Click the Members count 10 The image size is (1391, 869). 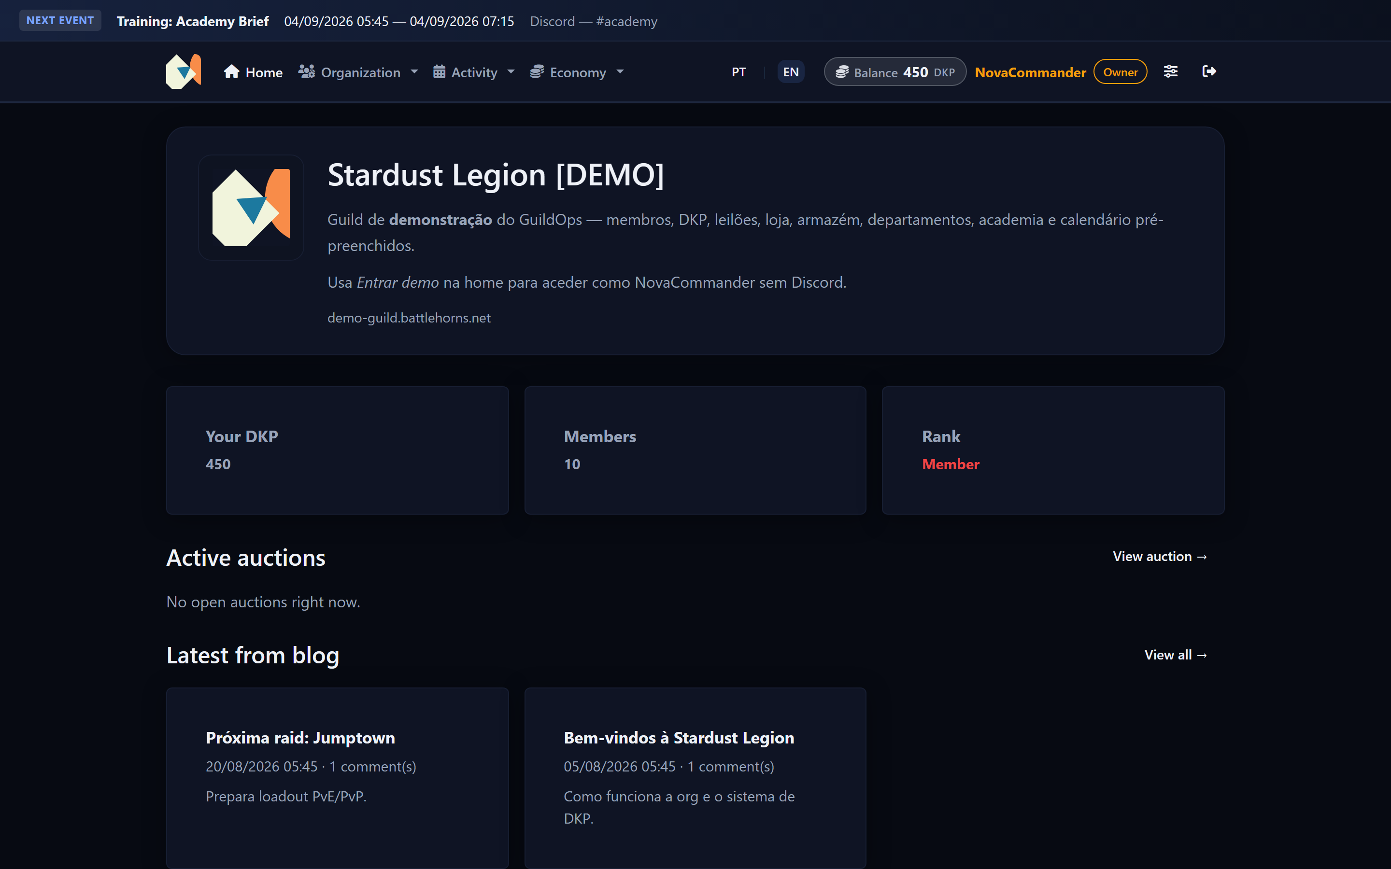pyautogui.click(x=572, y=464)
